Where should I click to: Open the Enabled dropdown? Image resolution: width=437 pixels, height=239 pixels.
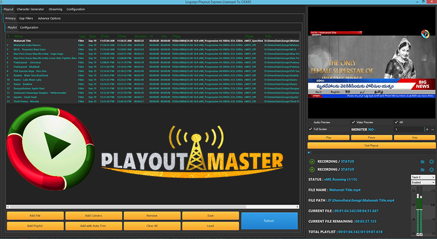pos(423,182)
